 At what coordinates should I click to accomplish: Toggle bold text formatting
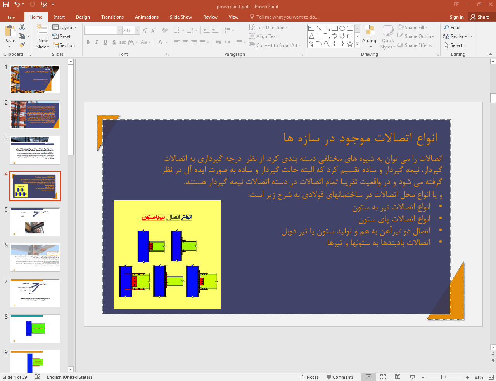coord(88,42)
